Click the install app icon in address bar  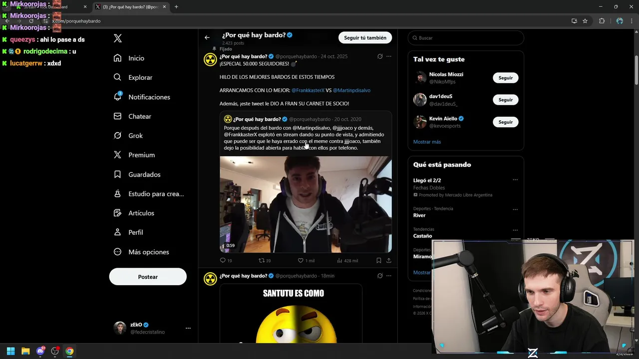(x=574, y=21)
